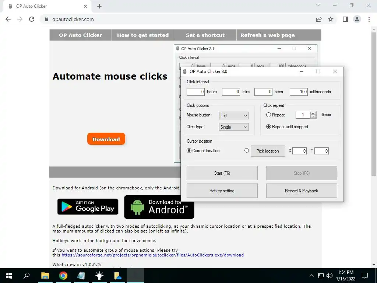Viewport: 377px width, 283px height.
Task: Open the Click type dropdown
Action: [x=234, y=127]
